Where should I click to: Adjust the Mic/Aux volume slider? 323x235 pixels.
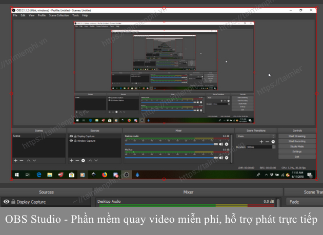click(x=171, y=158)
